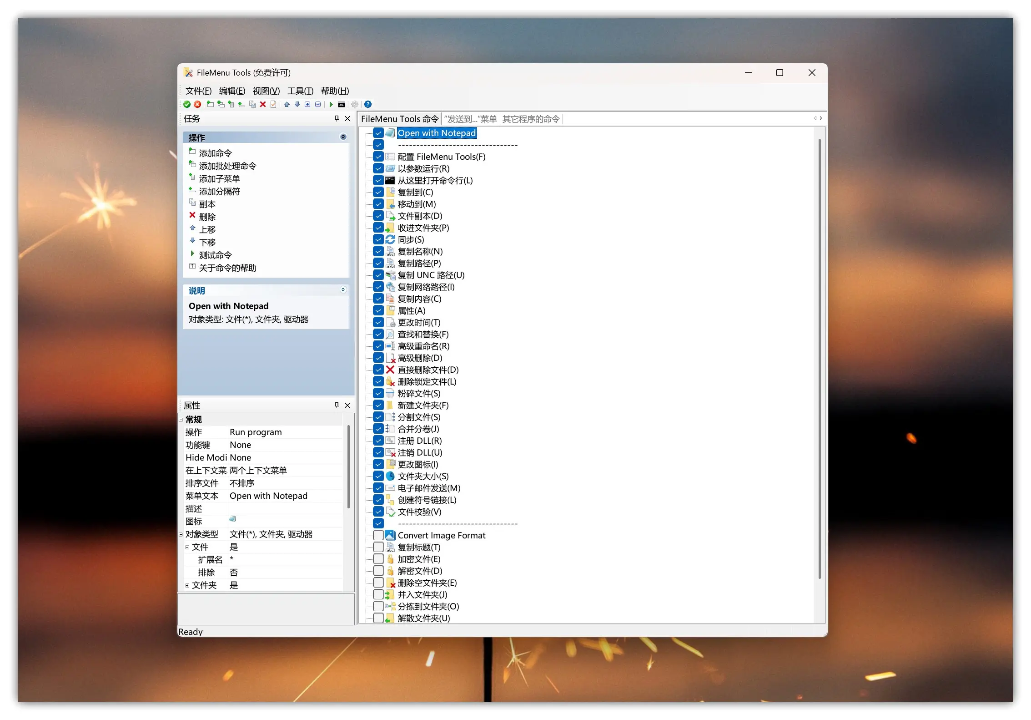Click the Add batch command toolbar icon

[x=221, y=104]
